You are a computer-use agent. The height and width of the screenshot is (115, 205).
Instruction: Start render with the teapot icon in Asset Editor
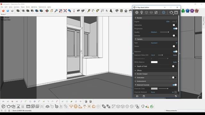pos(171,12)
